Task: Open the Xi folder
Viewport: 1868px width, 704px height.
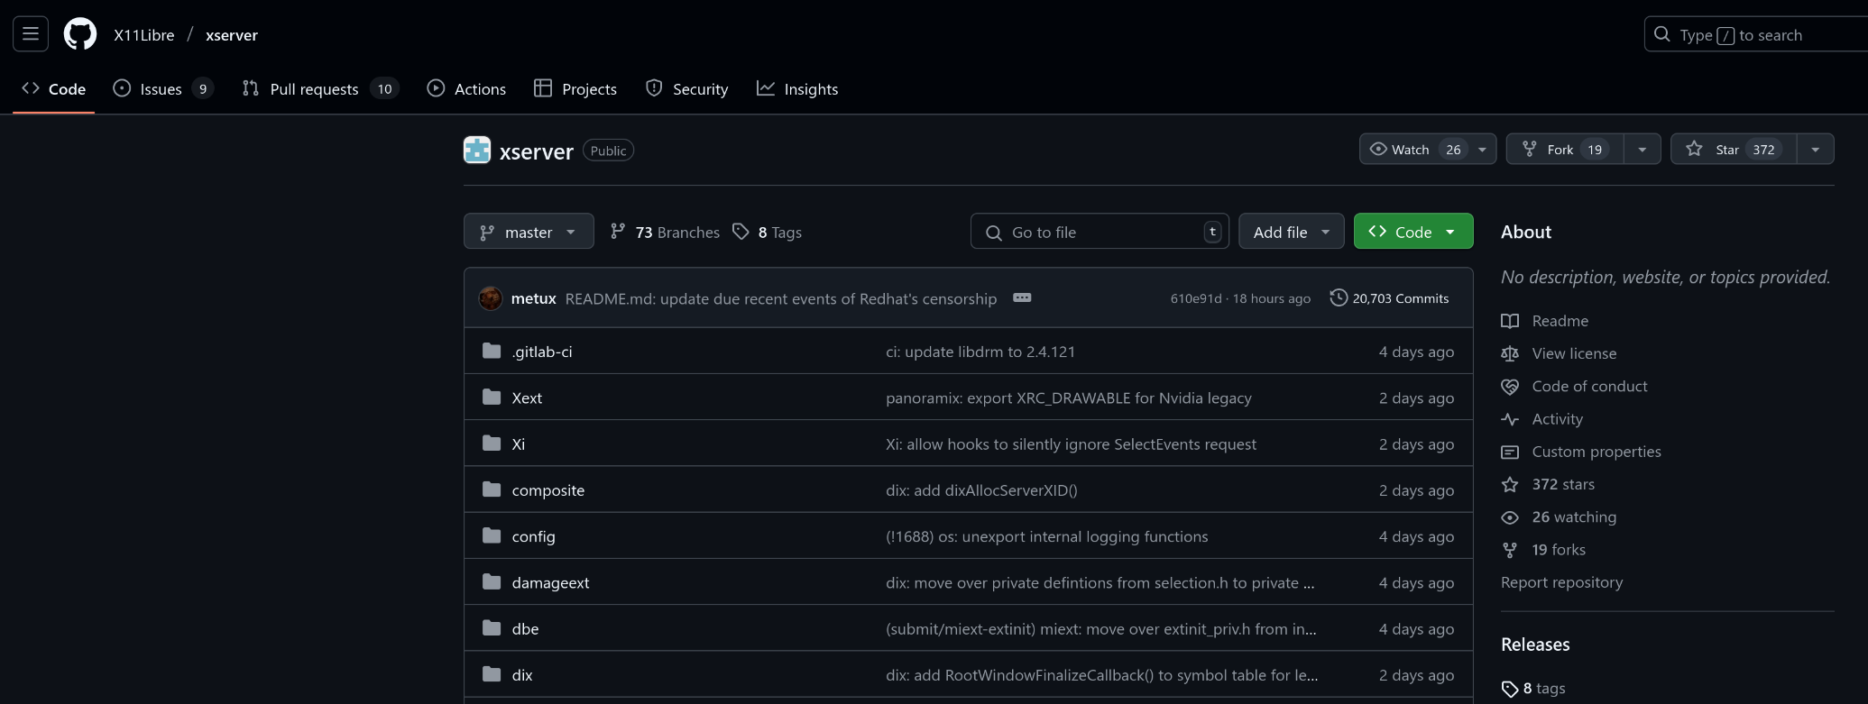Action: pos(519,443)
